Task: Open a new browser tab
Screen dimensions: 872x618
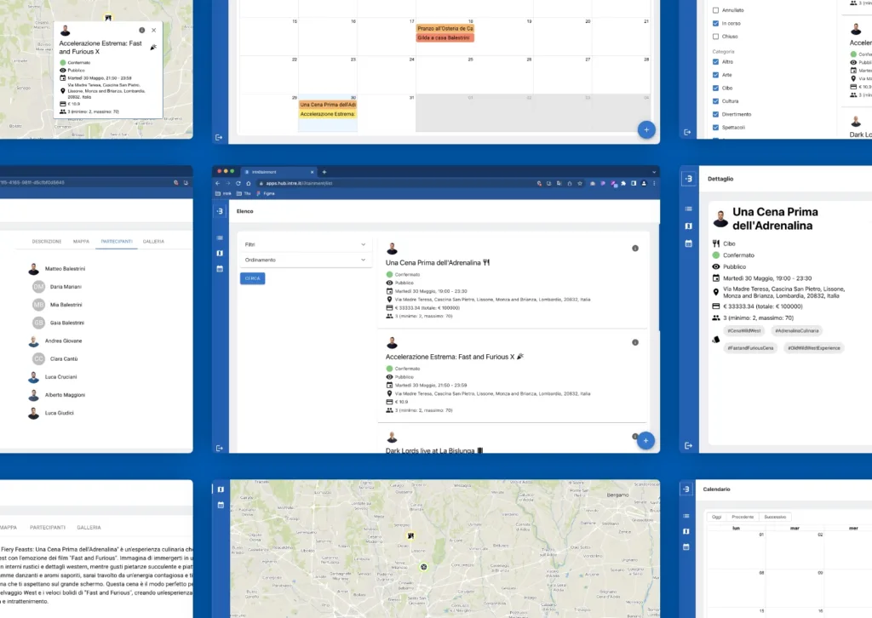Action: pyautogui.click(x=324, y=172)
